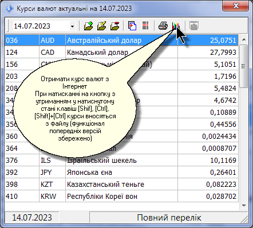Viewport: 253px width, 228px height.
Task: Click the vertical scrollbar thumb
Action: pyautogui.click(x=244, y=66)
